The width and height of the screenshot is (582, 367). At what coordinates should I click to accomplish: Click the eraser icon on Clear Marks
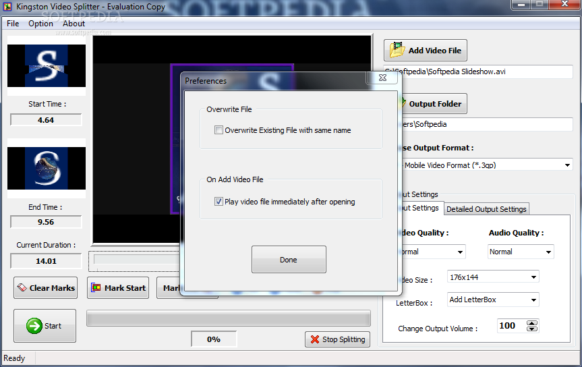pyautogui.click(x=22, y=287)
